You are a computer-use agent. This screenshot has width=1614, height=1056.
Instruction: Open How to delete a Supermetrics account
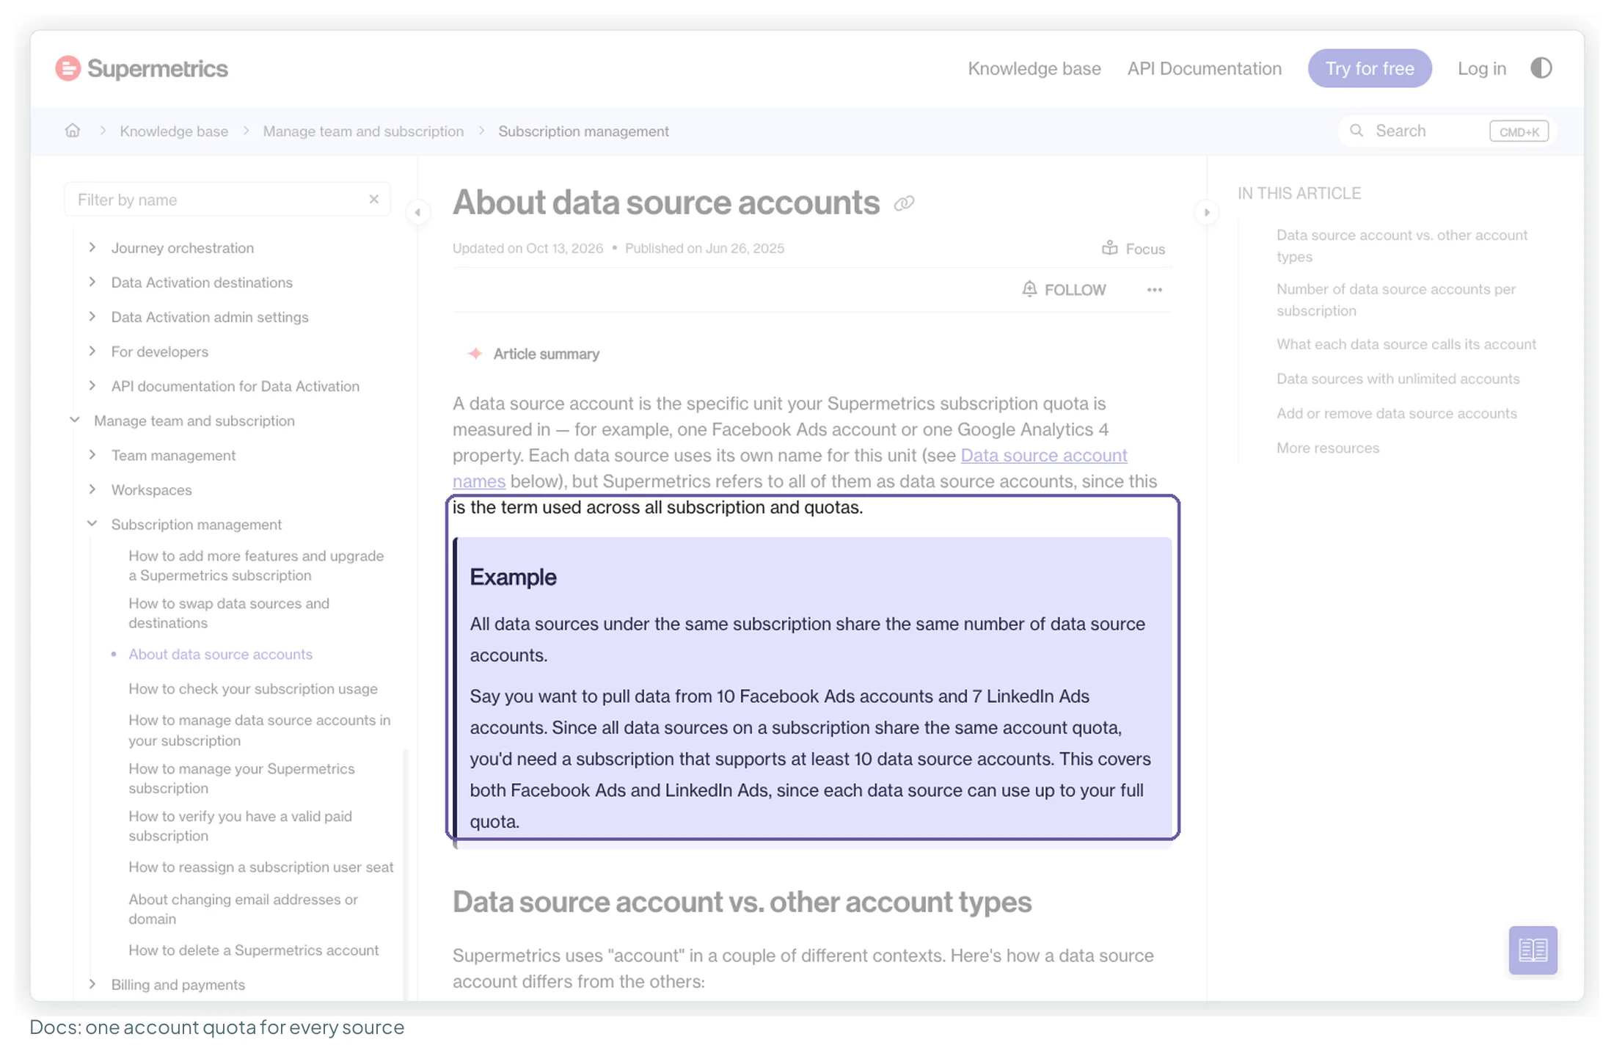point(254,950)
